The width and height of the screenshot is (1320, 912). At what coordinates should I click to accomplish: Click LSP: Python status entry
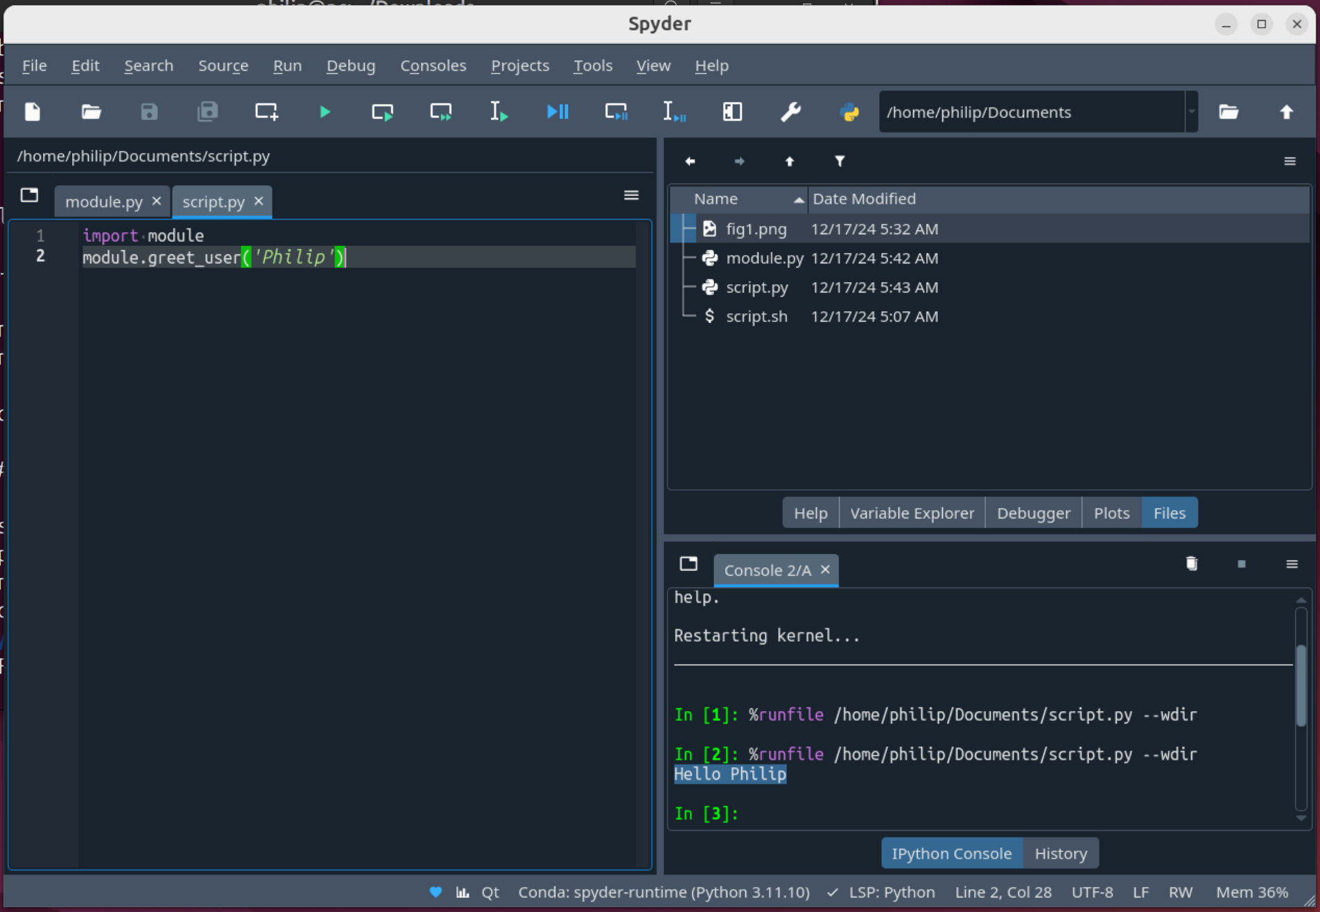[880, 892]
